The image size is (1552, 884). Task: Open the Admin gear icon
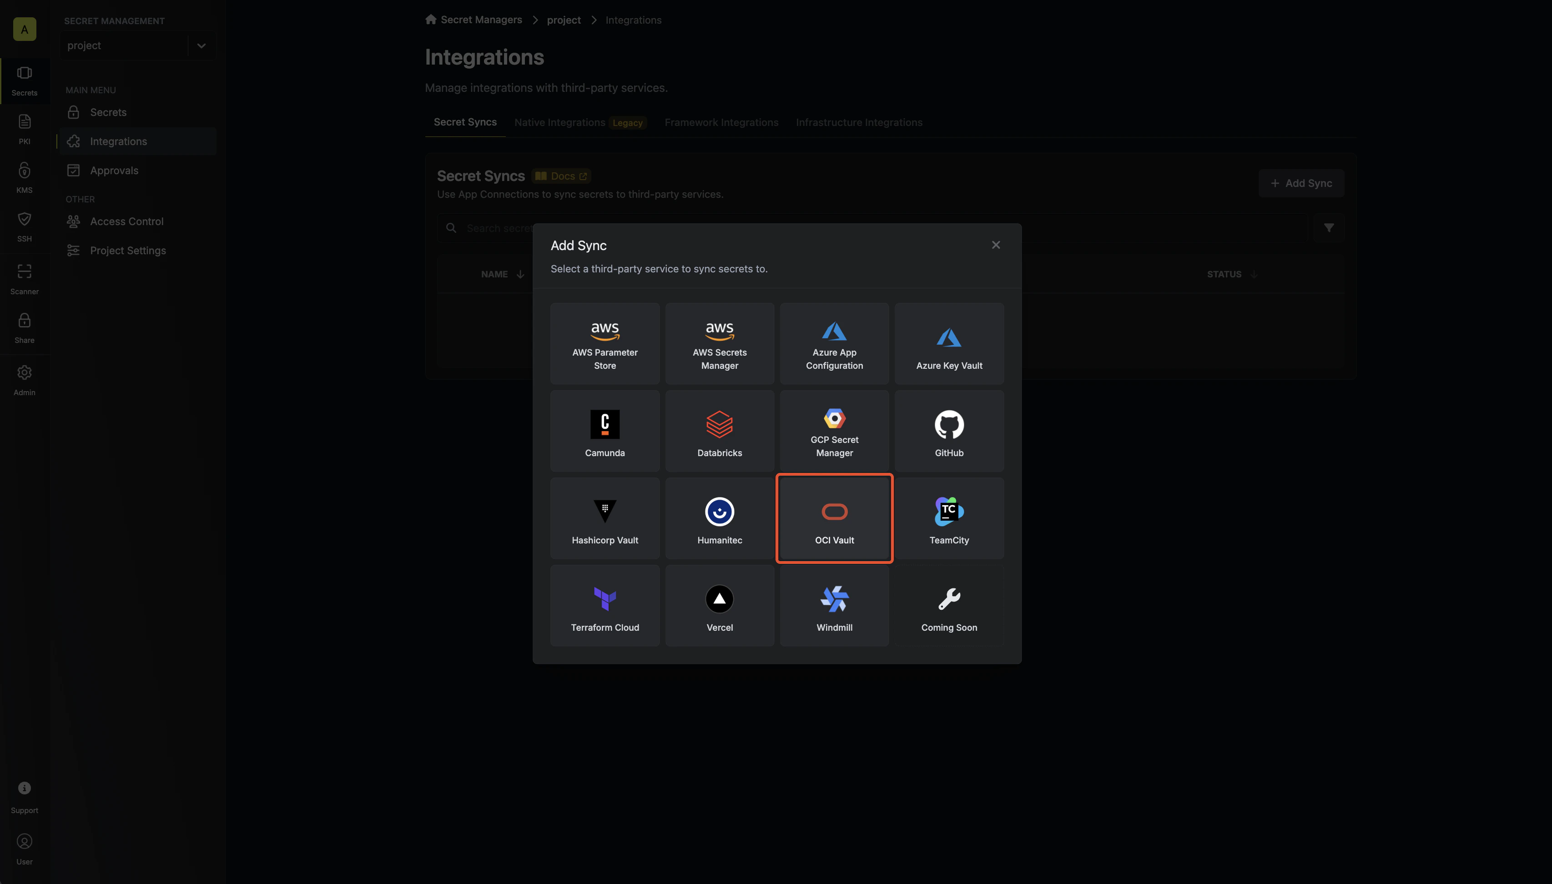pos(24,381)
